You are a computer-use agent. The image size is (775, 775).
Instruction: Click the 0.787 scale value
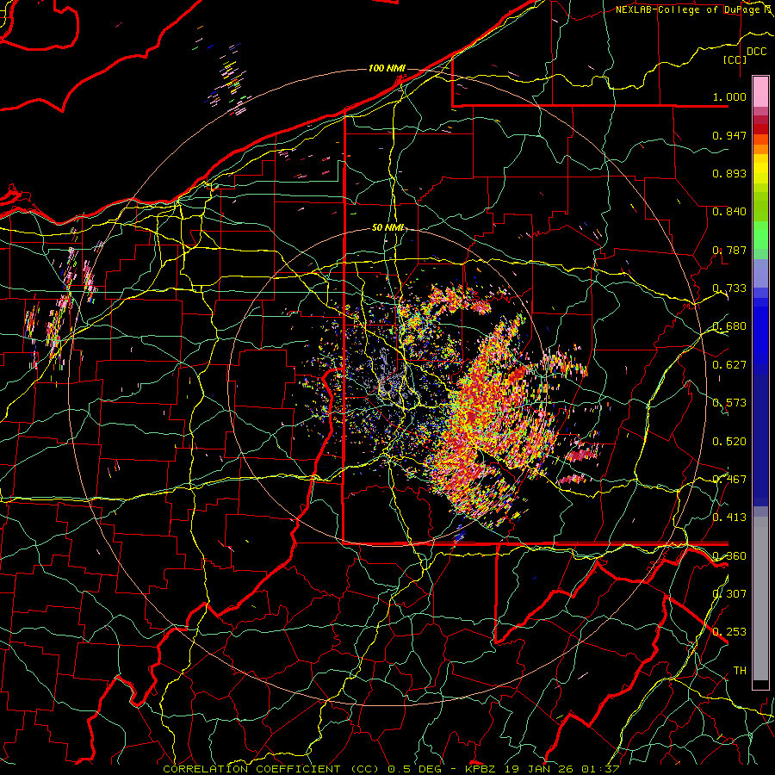pyautogui.click(x=729, y=250)
